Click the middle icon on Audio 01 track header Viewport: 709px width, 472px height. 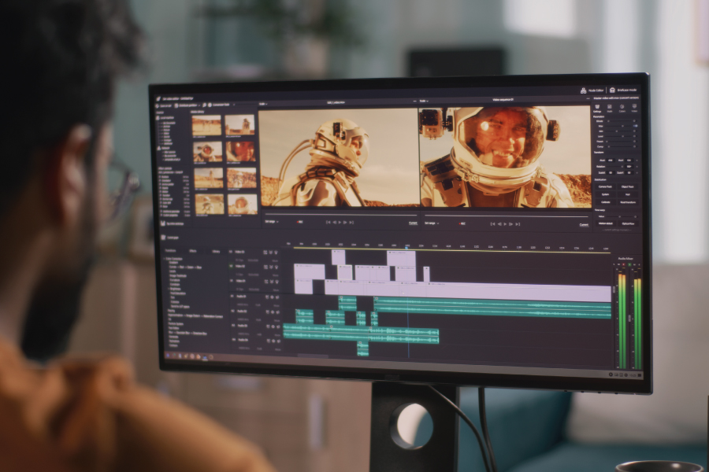273,297
